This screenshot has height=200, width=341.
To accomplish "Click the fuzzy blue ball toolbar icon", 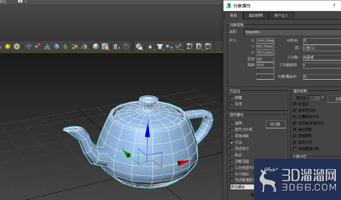I will pyautogui.click(x=57, y=46).
